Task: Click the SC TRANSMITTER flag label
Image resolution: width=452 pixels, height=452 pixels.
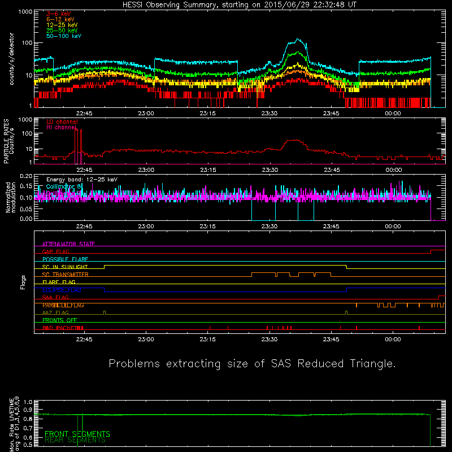Action: [x=65, y=275]
